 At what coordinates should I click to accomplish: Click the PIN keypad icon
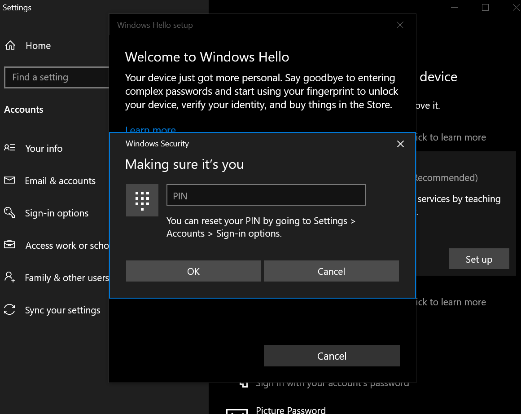142,200
